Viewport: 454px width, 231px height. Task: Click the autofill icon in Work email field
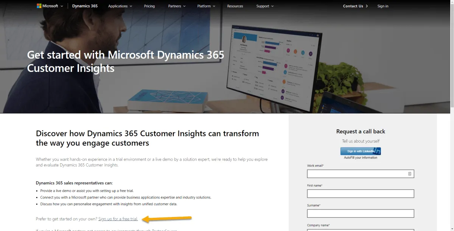410,174
